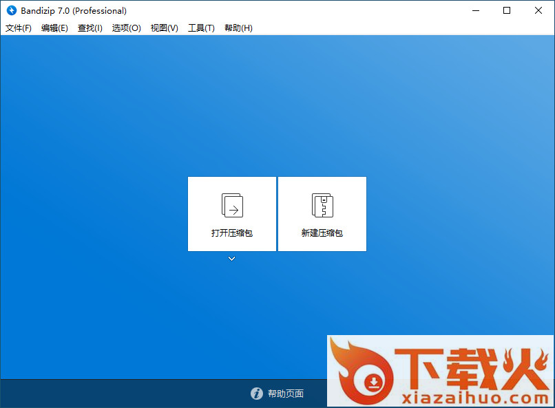Open the 编辑(E) menu
The height and width of the screenshot is (408, 555).
pyautogui.click(x=54, y=28)
